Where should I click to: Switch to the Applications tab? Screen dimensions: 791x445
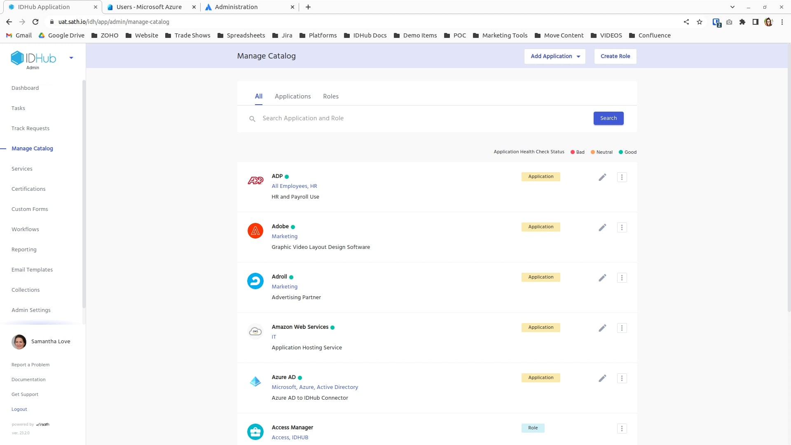pyautogui.click(x=293, y=96)
